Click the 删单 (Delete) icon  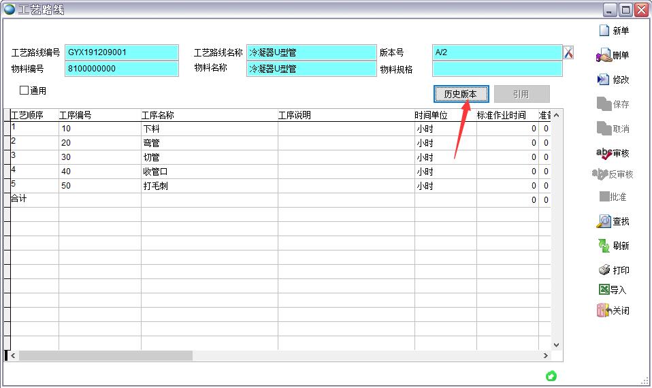[603, 55]
